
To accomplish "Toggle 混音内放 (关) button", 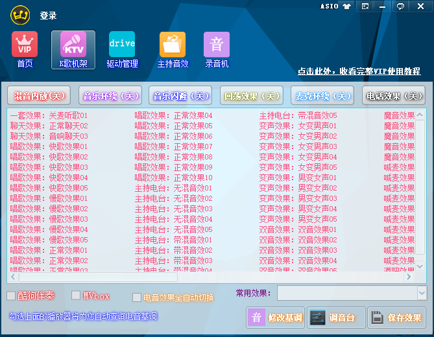I will point(39,96).
